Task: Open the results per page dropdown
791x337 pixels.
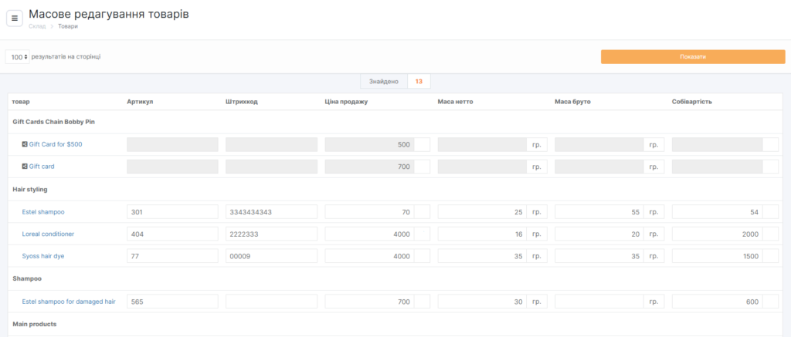Action: [18, 57]
